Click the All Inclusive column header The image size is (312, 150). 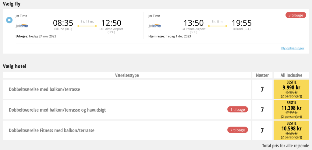tap(291, 75)
